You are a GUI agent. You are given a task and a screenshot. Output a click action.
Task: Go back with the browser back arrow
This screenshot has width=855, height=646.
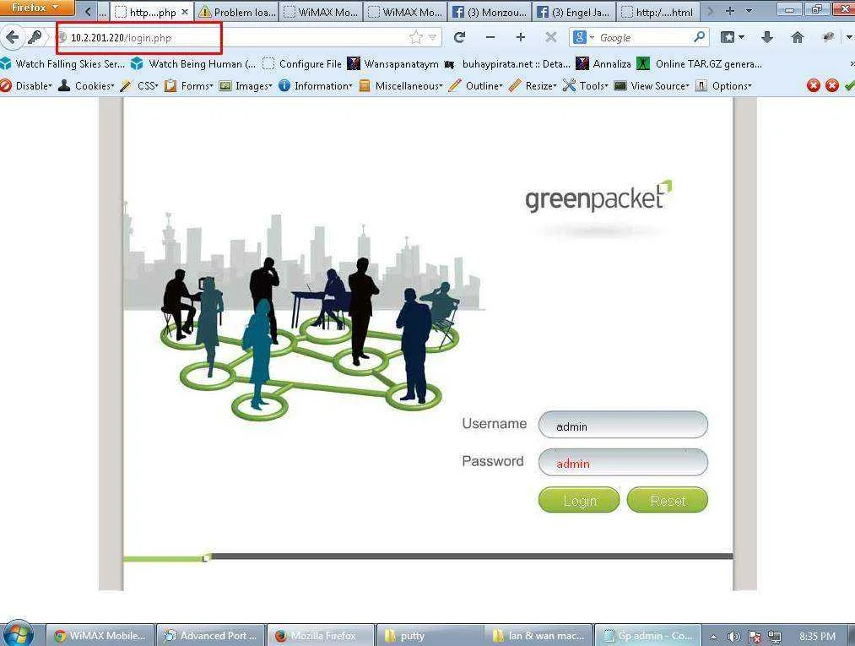(x=12, y=37)
